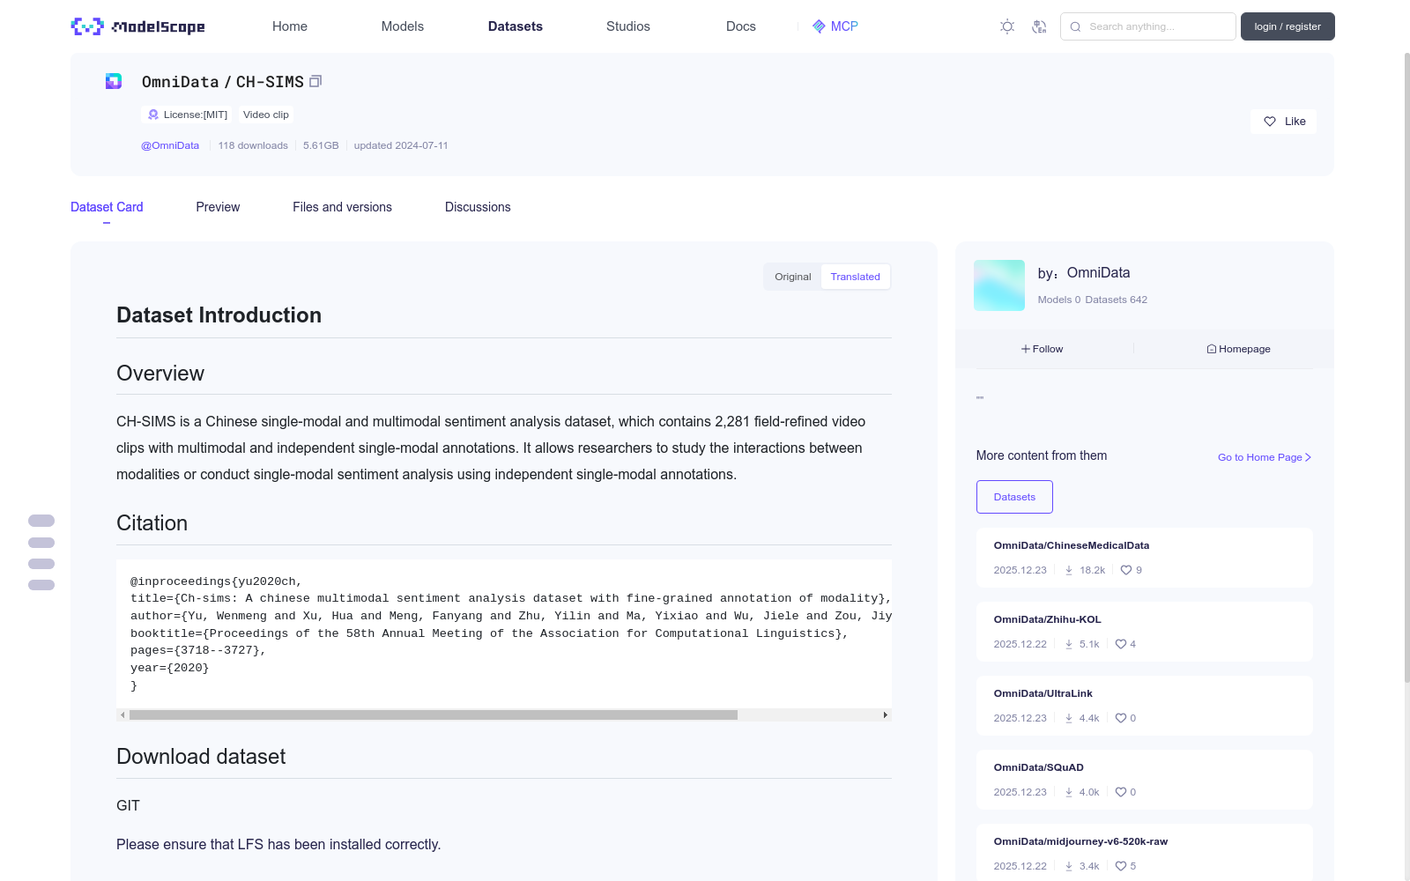Click the heart icon in Like button
This screenshot has height=881, width=1410.
click(1270, 122)
